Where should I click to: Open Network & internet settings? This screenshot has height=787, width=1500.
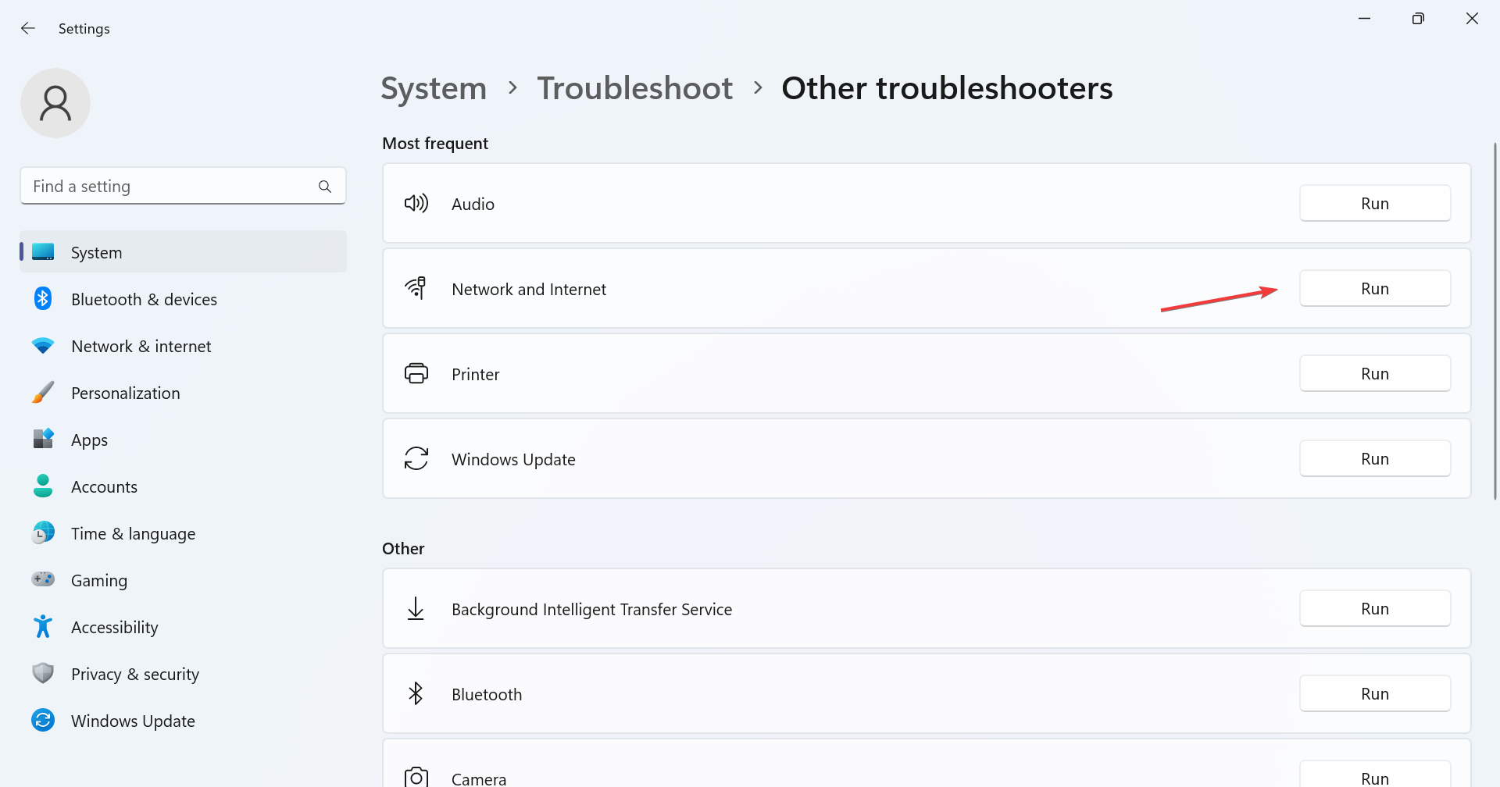click(184, 346)
